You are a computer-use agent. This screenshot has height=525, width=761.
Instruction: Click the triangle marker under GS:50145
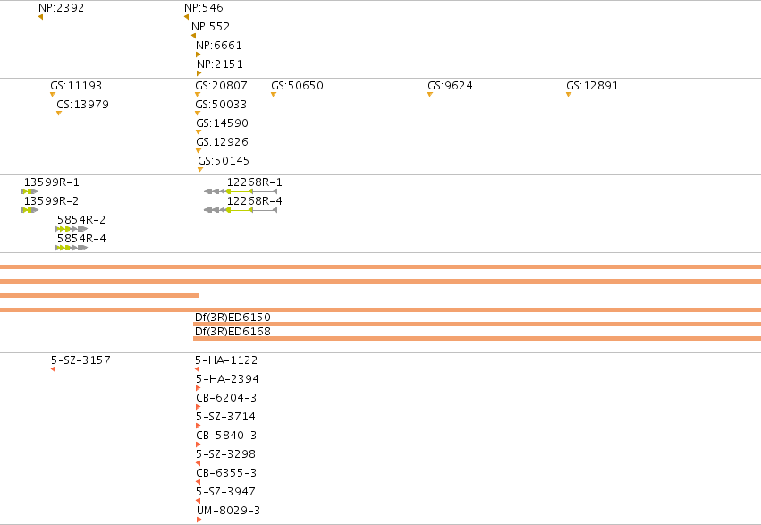tap(200, 170)
